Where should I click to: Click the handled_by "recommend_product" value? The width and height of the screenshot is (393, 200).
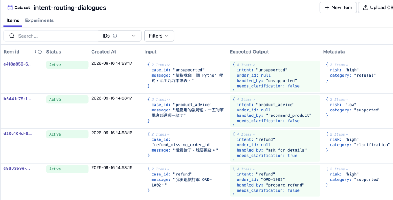click(x=289, y=115)
